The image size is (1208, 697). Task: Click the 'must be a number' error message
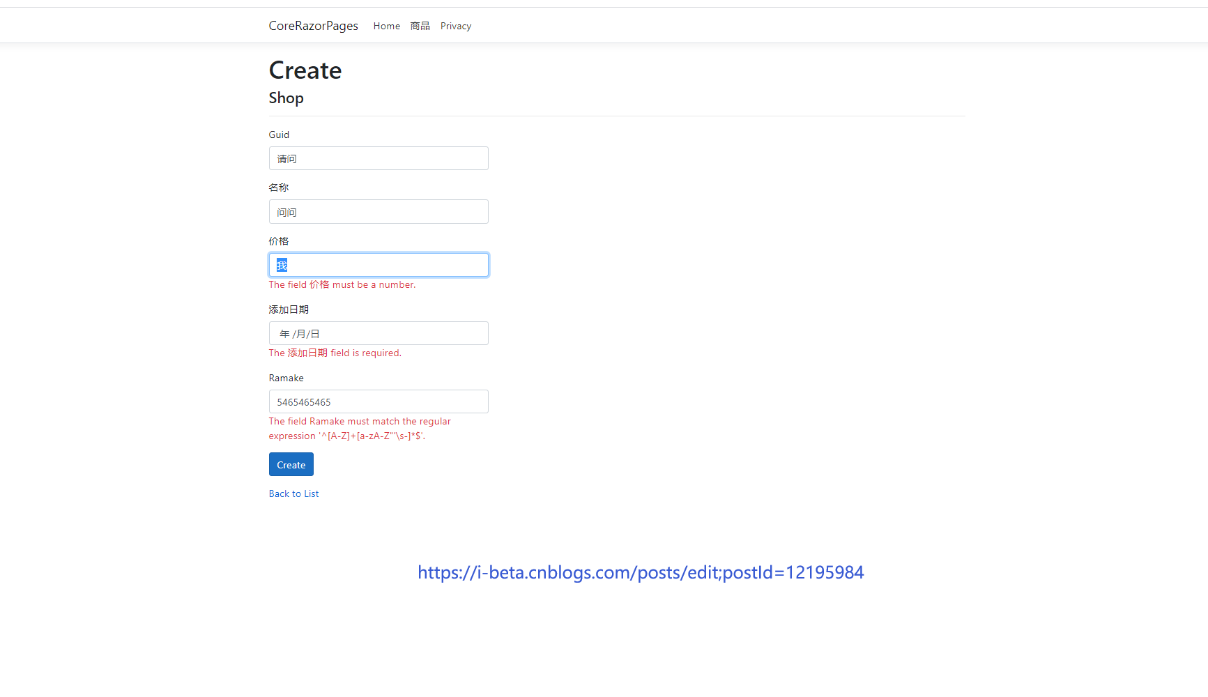342,284
